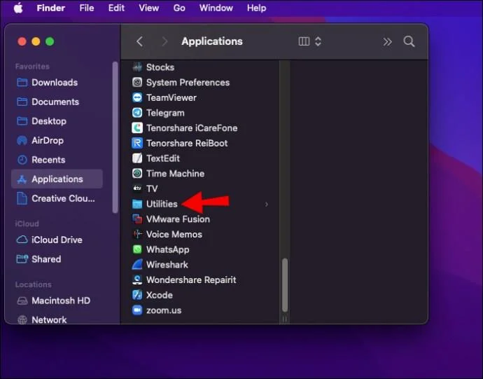Select the Wireshark icon
This screenshot has height=379, width=483.
[137, 264]
